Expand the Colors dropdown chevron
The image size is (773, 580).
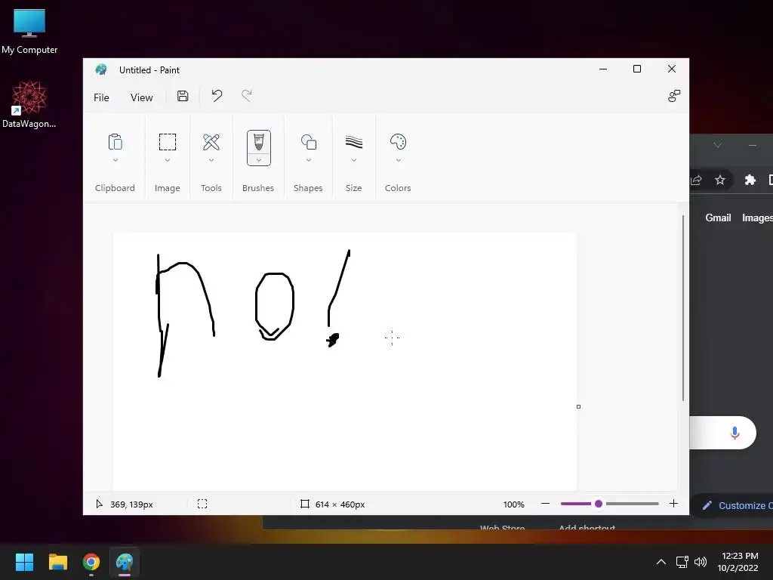[399, 160]
